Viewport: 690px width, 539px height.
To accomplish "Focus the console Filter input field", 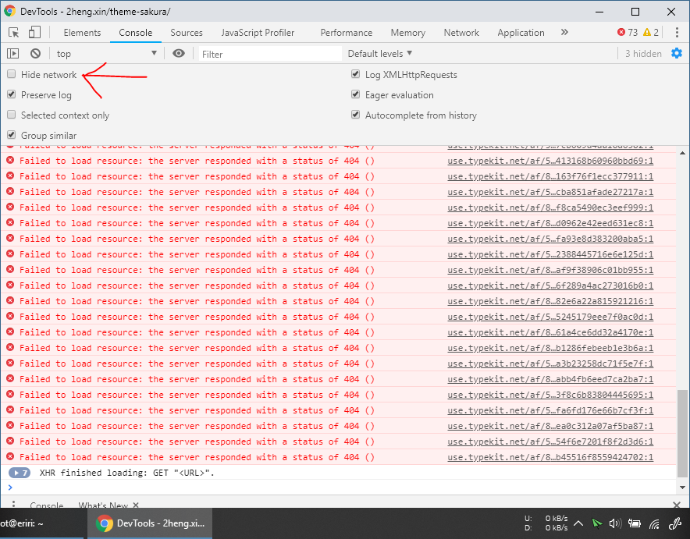I will 270,54.
